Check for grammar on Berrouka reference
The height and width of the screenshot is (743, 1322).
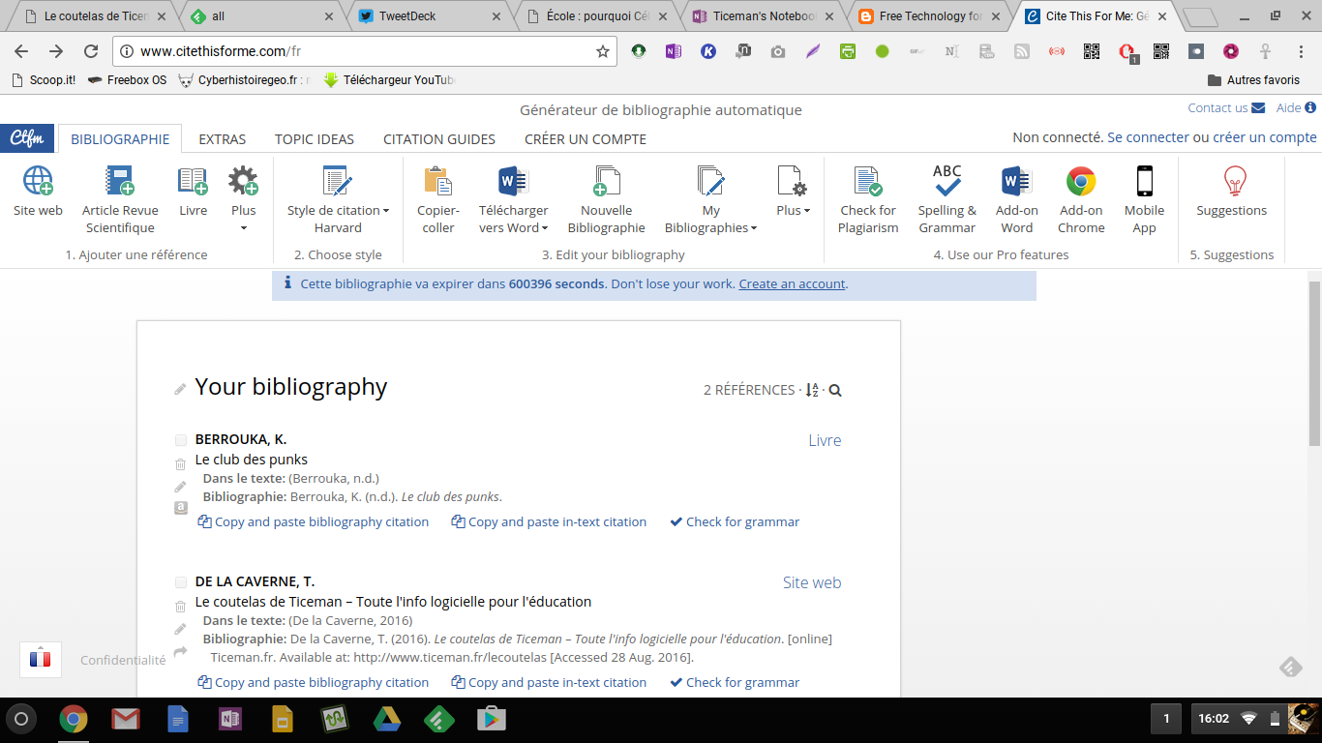point(735,521)
